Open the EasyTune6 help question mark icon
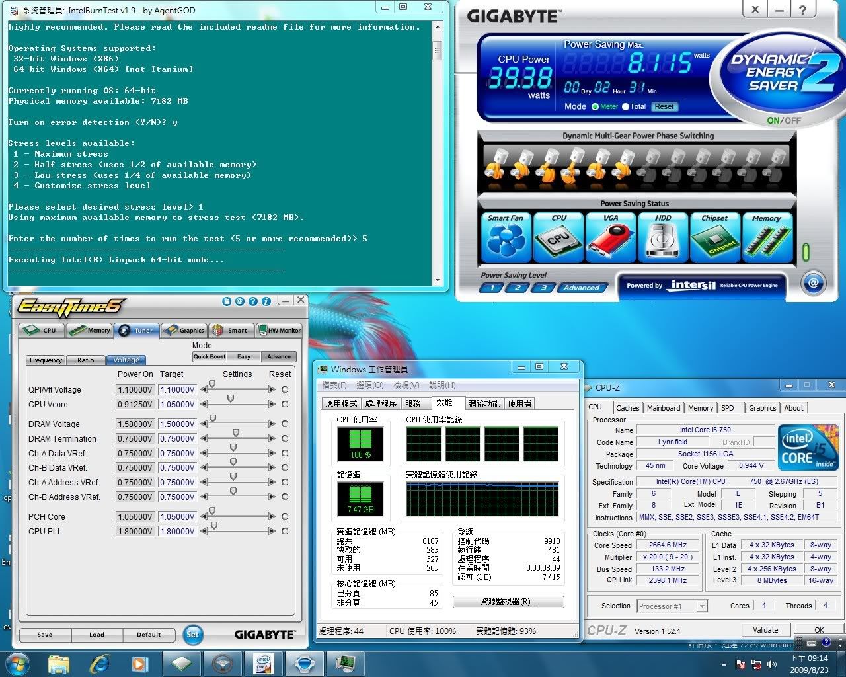 tap(253, 301)
